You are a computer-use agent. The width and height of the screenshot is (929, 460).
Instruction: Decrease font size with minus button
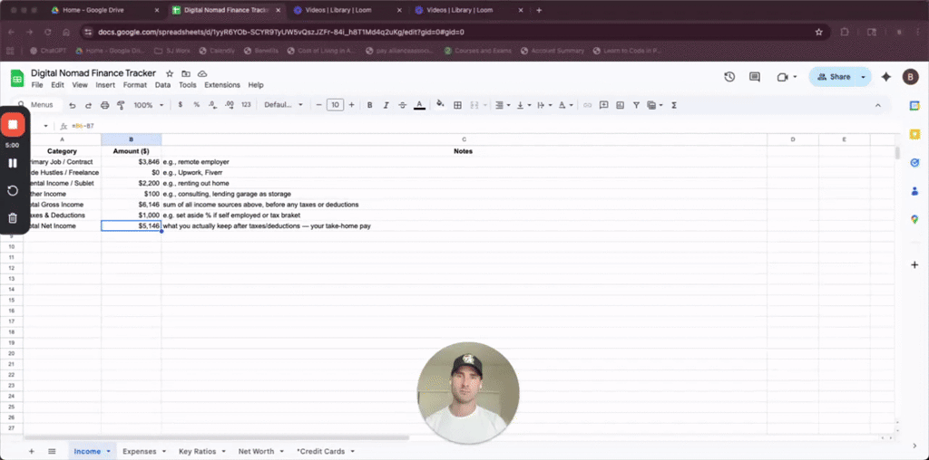pyautogui.click(x=318, y=105)
